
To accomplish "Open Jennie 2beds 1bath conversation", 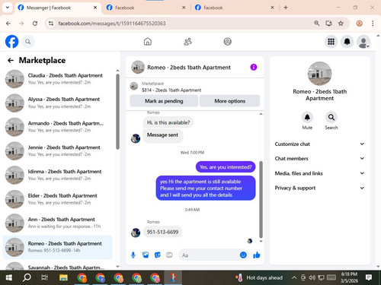I will tap(58, 151).
